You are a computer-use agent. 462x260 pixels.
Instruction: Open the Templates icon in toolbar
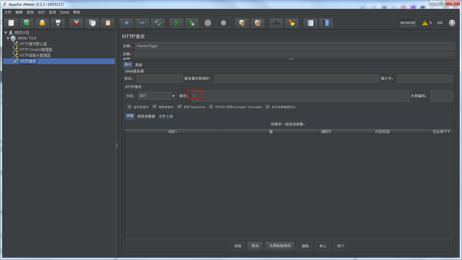pos(27,23)
